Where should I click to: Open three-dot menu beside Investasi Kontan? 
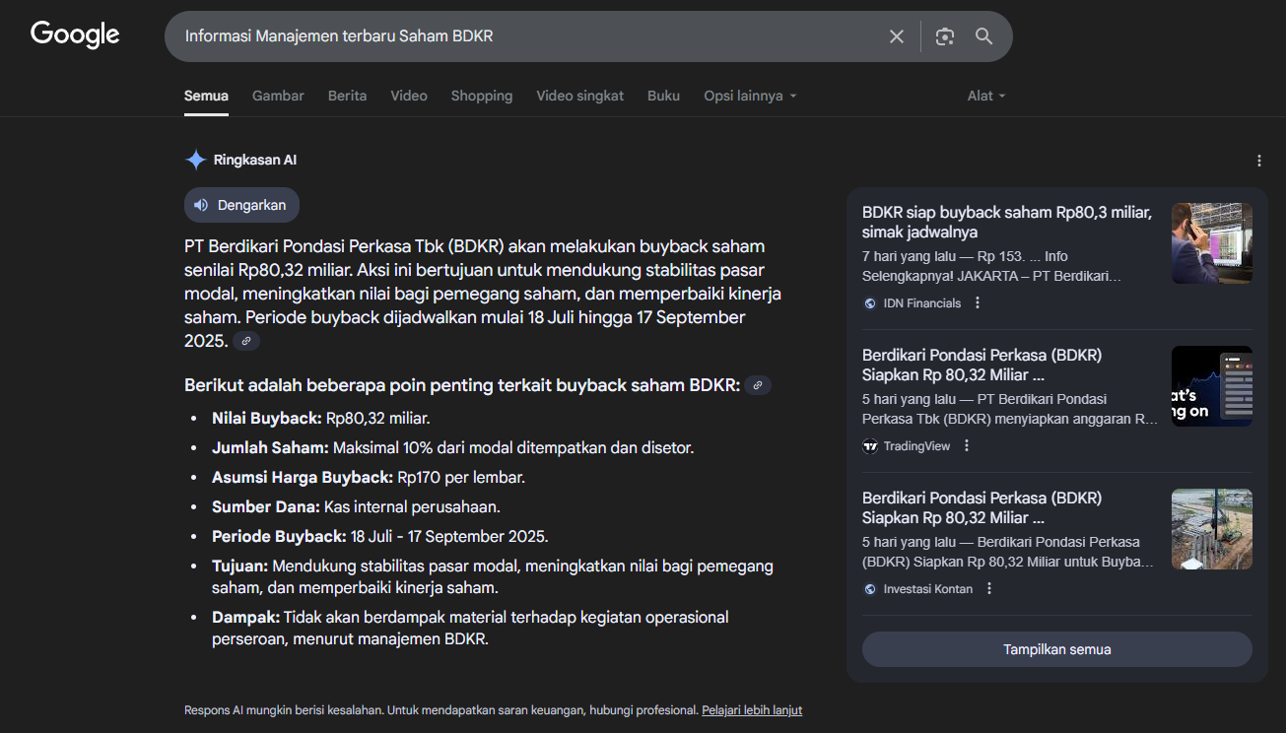[989, 589]
